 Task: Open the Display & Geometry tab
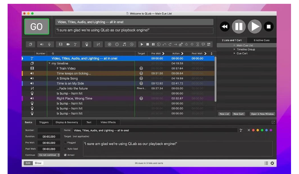point(67,122)
